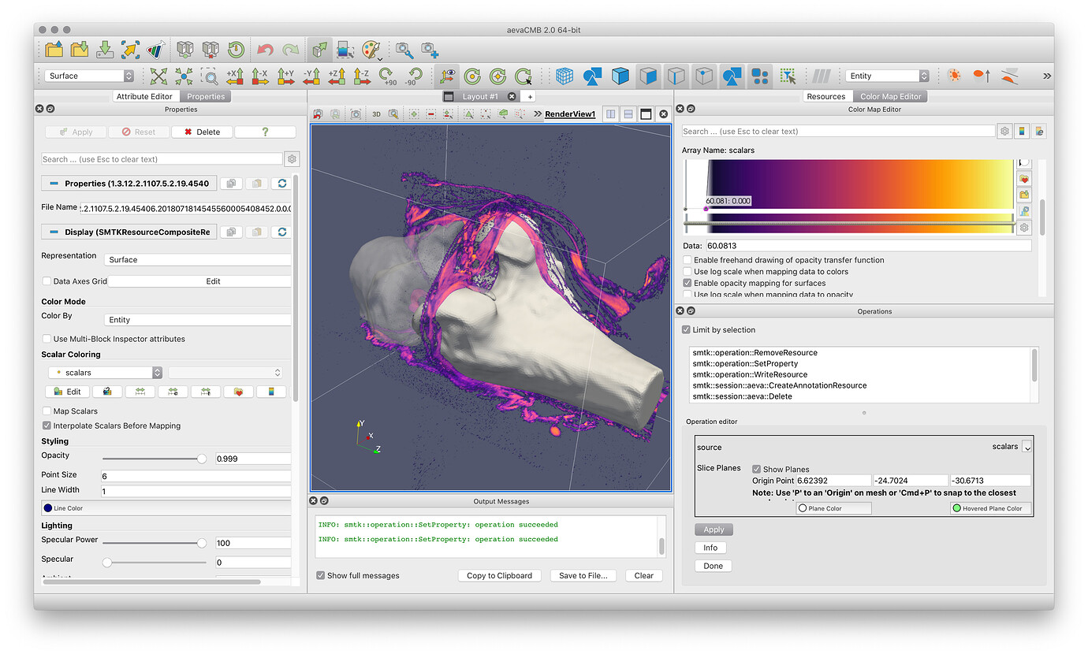The width and height of the screenshot is (1088, 654).
Task: Click the capture screenshot camera-plus icon
Action: (429, 50)
